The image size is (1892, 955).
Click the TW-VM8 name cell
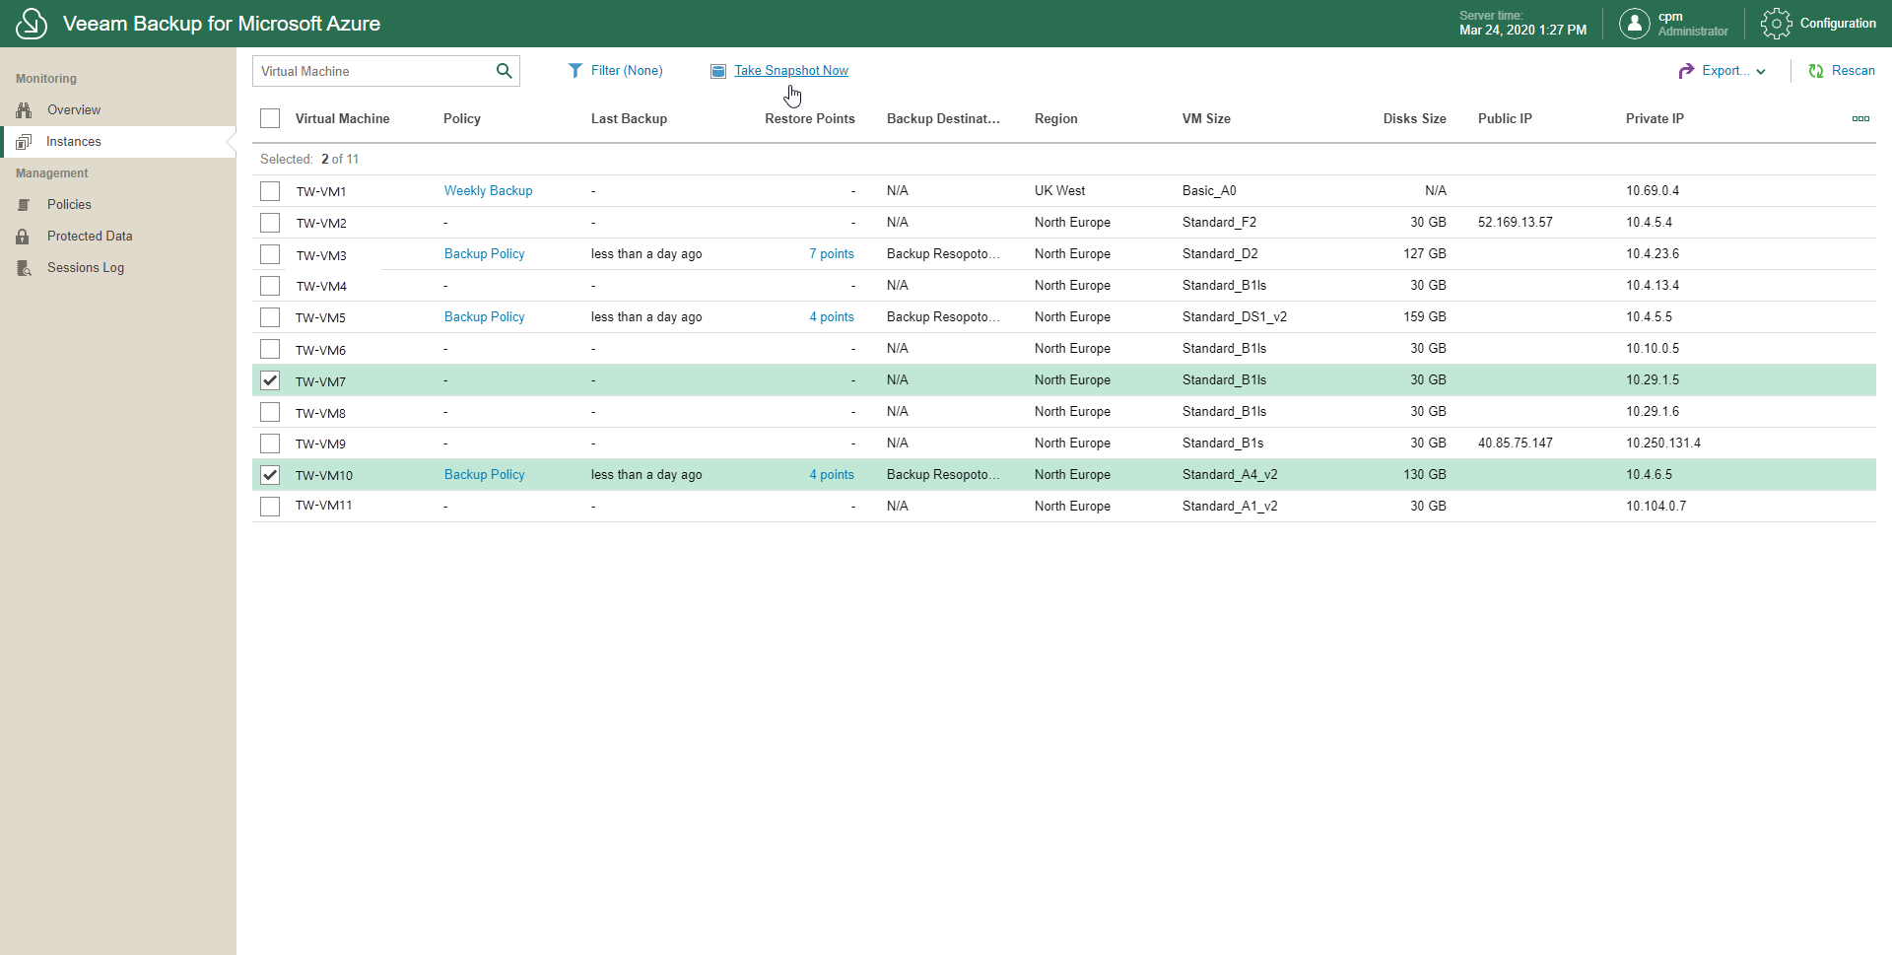pyautogui.click(x=320, y=413)
